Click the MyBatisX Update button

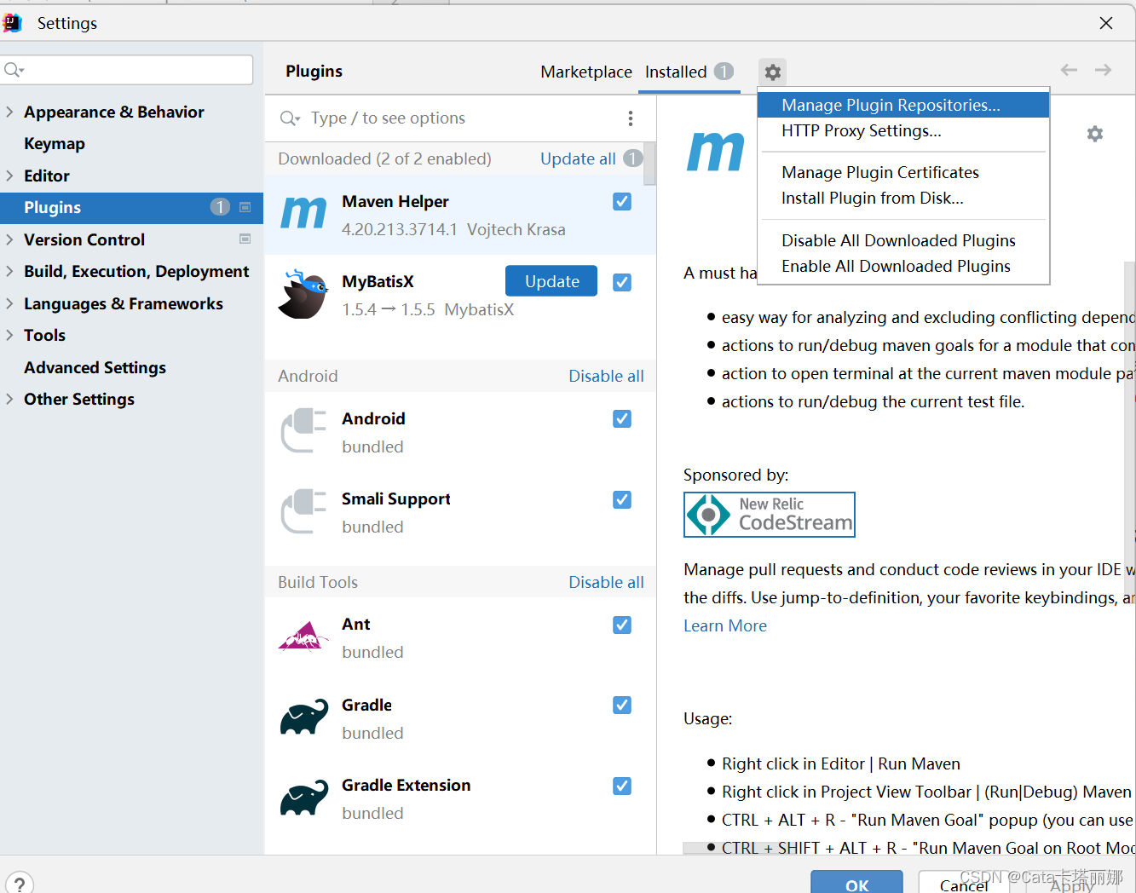(x=551, y=281)
